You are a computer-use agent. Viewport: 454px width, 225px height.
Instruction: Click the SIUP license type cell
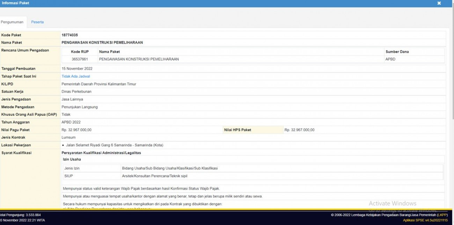click(x=69, y=176)
